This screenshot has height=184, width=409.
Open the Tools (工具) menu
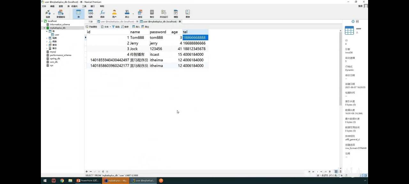84,6
